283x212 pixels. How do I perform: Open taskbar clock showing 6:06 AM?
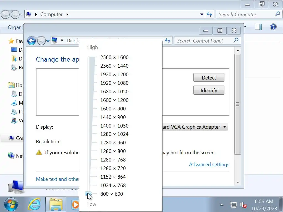pyautogui.click(x=264, y=205)
